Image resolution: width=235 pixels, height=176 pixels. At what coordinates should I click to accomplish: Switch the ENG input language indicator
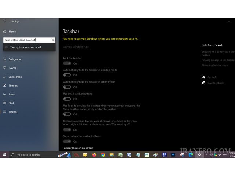[225, 155]
